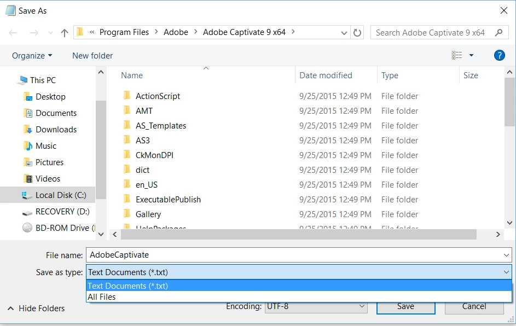
Task: Click the search magnifier icon
Action: [499, 32]
